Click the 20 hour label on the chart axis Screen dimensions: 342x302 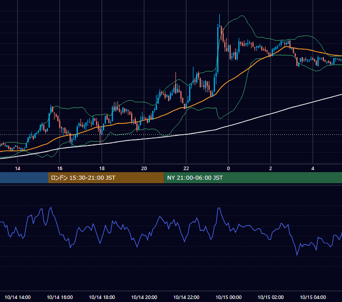(144, 169)
